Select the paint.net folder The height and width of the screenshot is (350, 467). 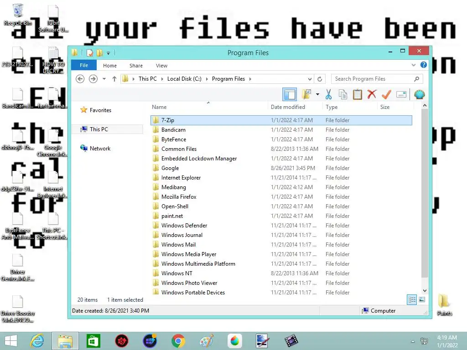[x=281, y=216]
